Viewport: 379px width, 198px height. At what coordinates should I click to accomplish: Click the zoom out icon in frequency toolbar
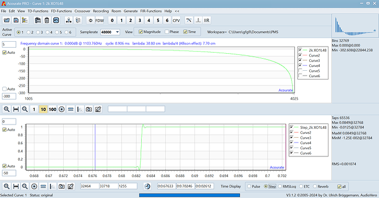coord(25,109)
